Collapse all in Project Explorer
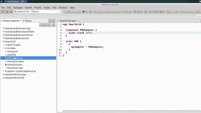 tap(41, 25)
